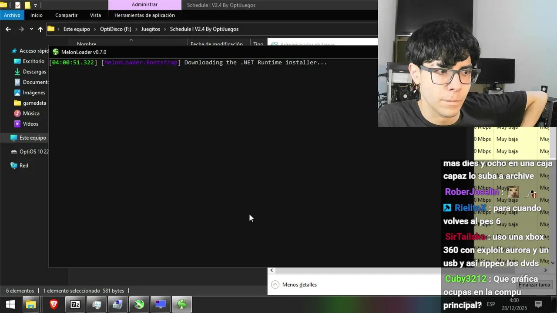The height and width of the screenshot is (313, 557).
Task: Click the Explorer forward arrow
Action: (21, 29)
